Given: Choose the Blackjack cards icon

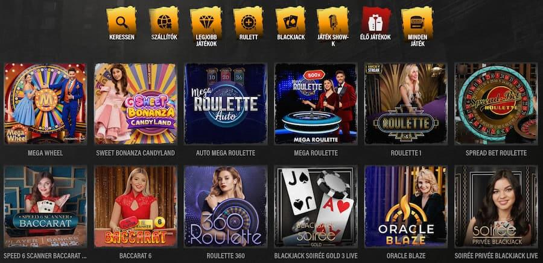Looking at the screenshot, I should 291,22.
